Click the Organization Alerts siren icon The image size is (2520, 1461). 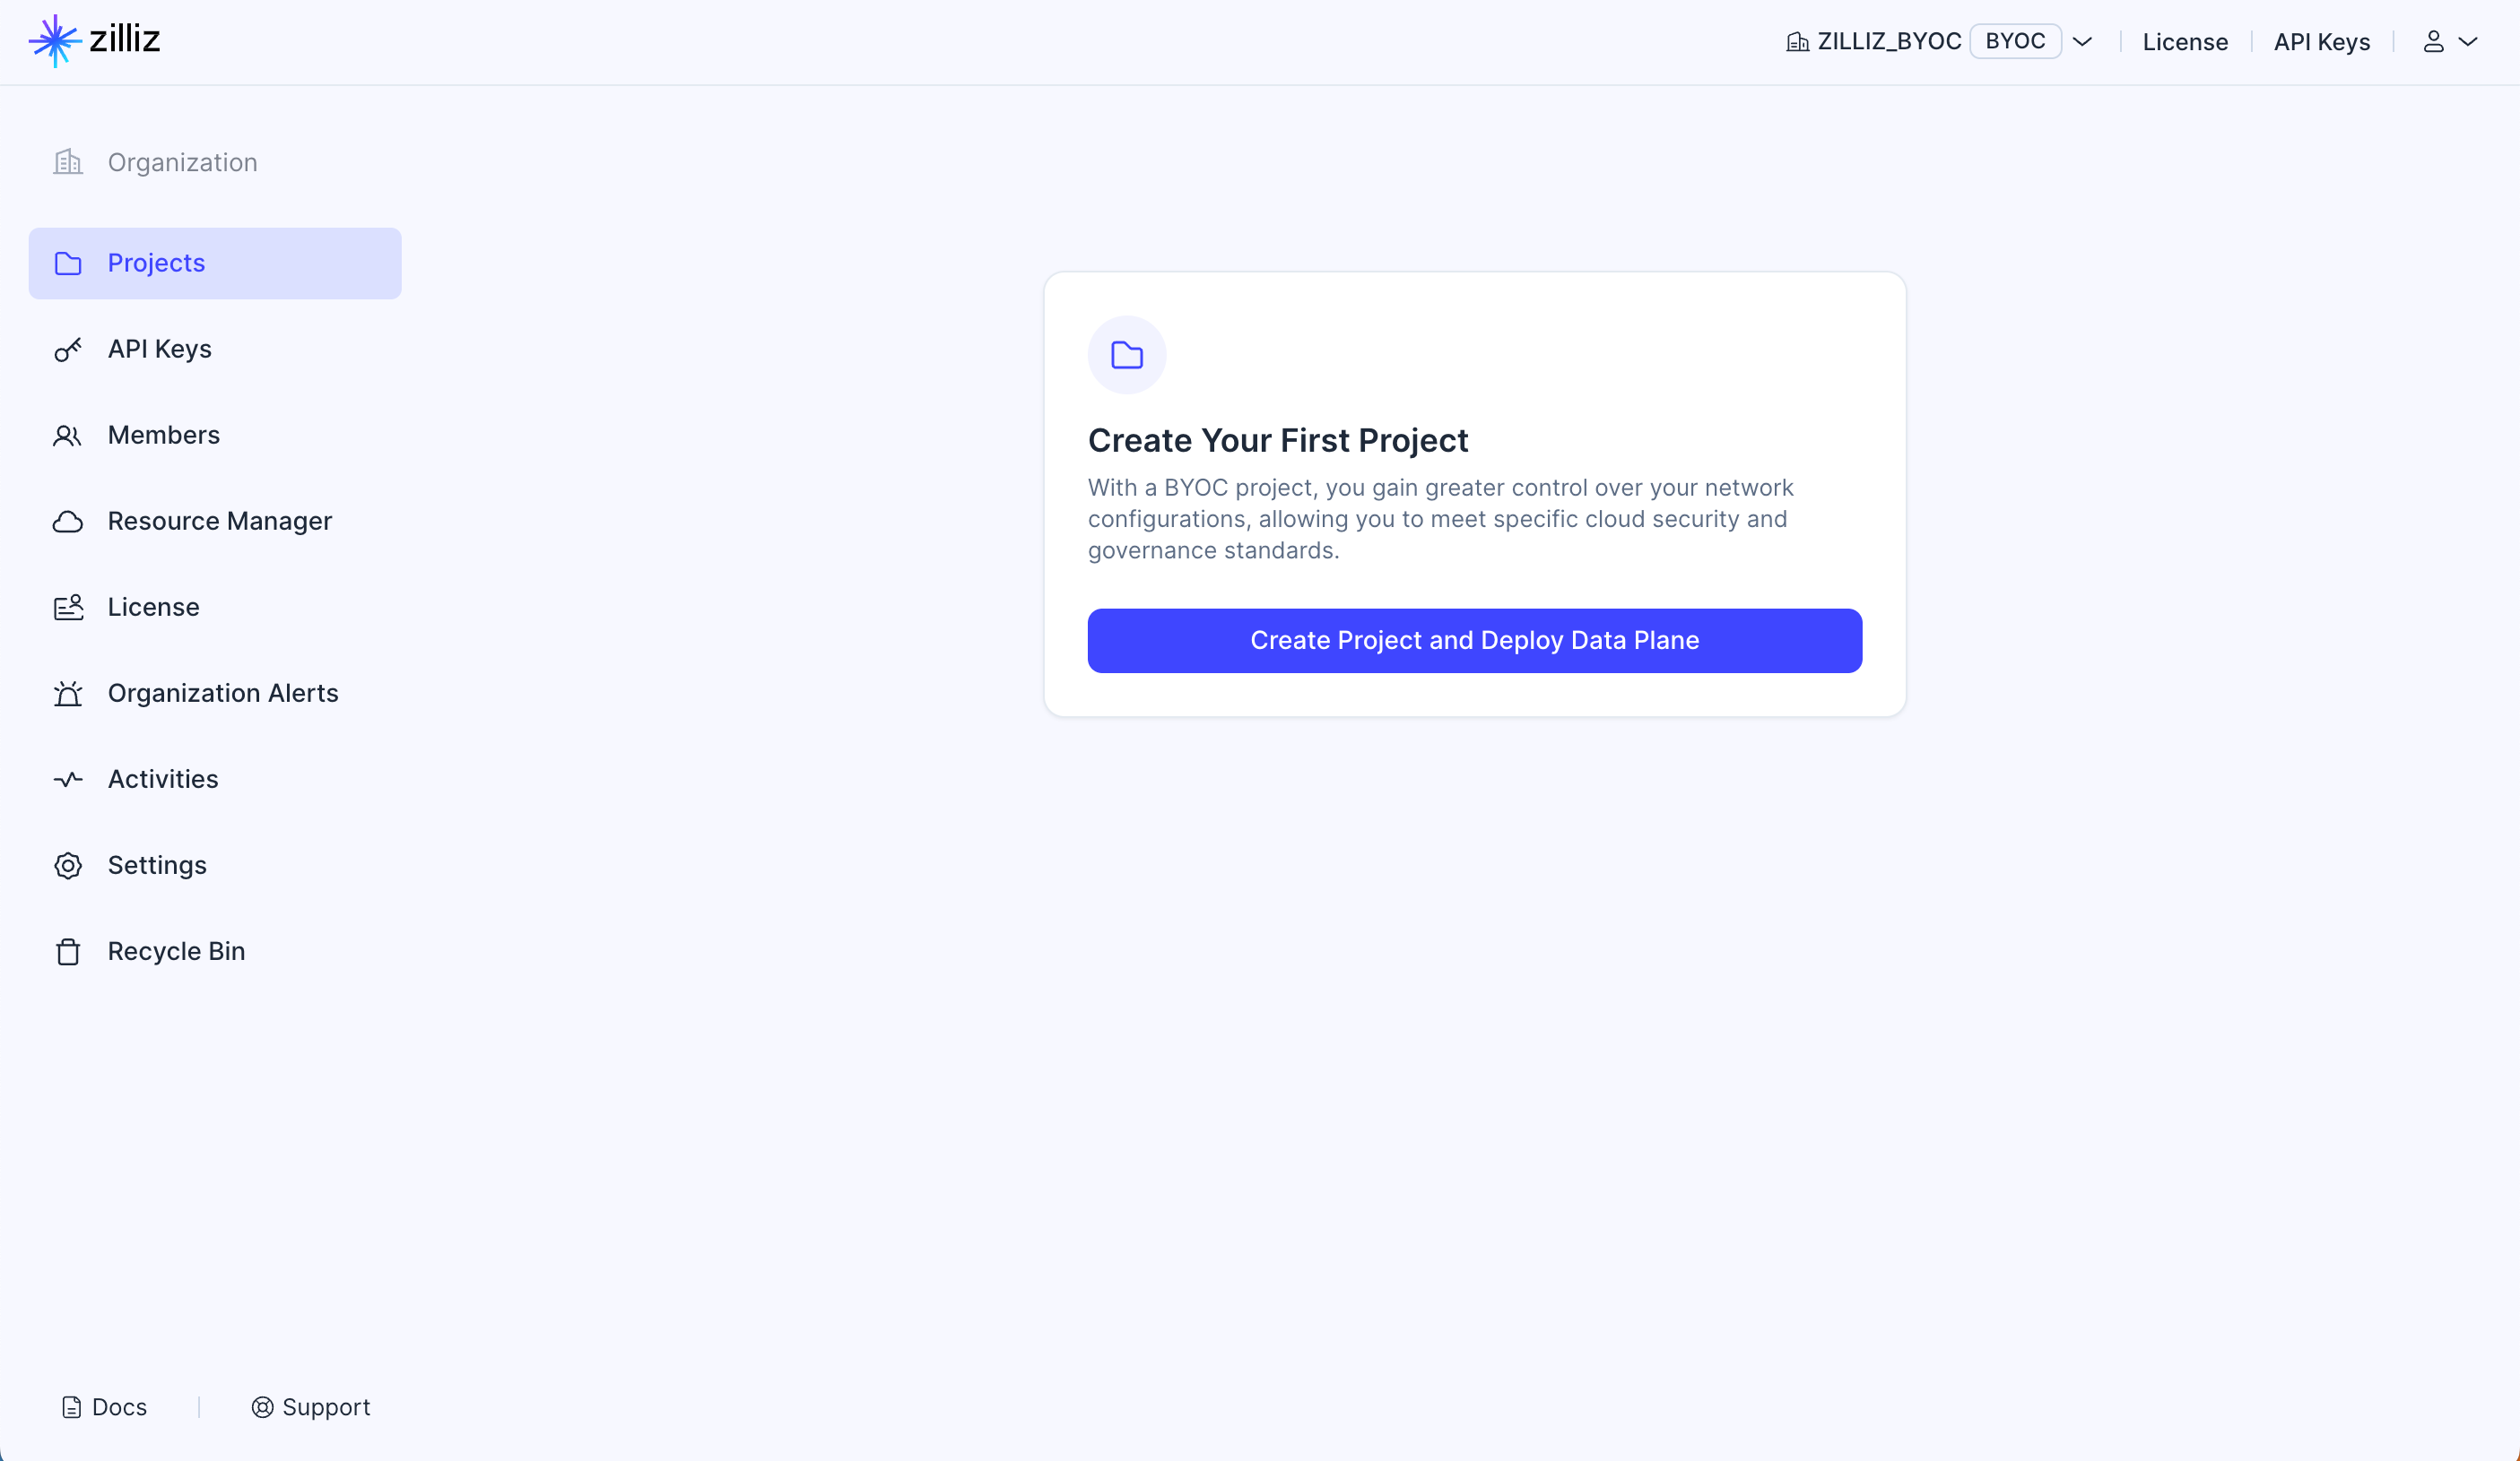[x=68, y=694]
